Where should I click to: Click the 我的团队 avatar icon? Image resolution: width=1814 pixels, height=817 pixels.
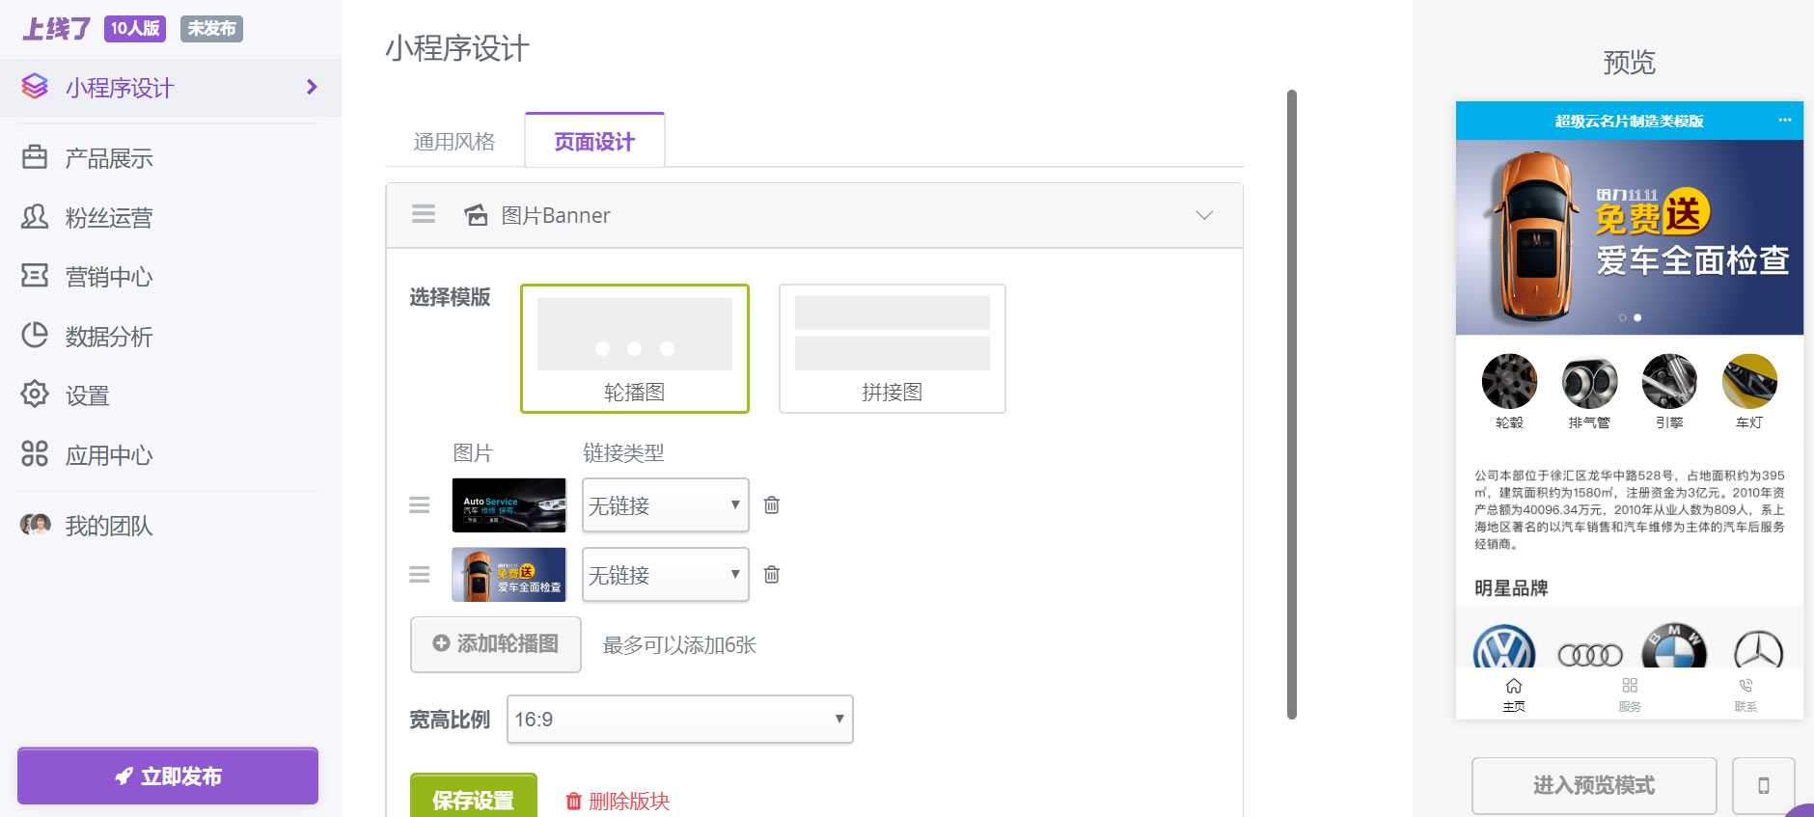(36, 525)
